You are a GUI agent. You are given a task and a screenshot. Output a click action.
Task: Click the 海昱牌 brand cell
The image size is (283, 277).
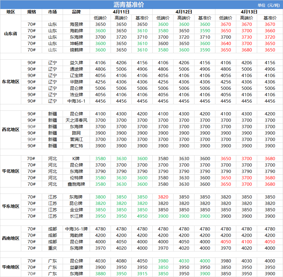click(x=76, y=24)
